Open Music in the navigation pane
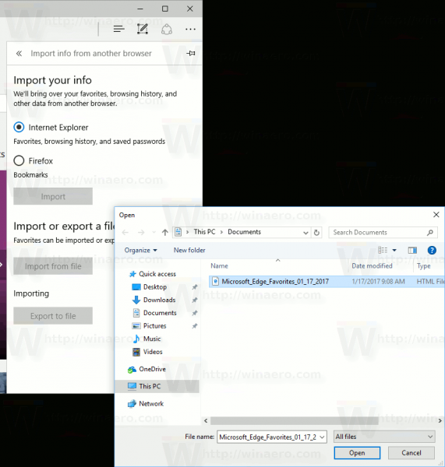This screenshot has width=445, height=467. (147, 339)
